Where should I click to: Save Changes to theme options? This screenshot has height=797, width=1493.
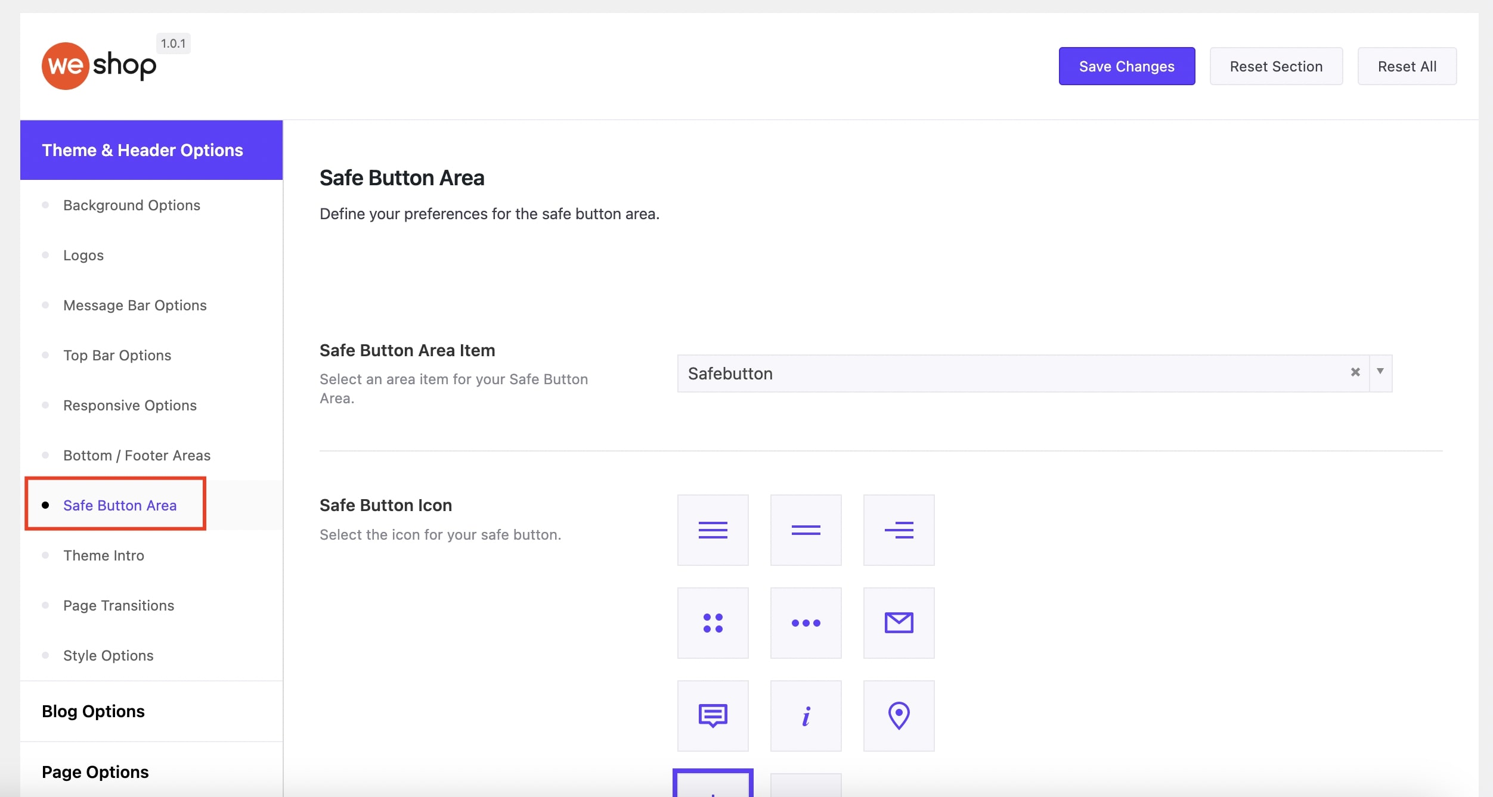[x=1126, y=66]
